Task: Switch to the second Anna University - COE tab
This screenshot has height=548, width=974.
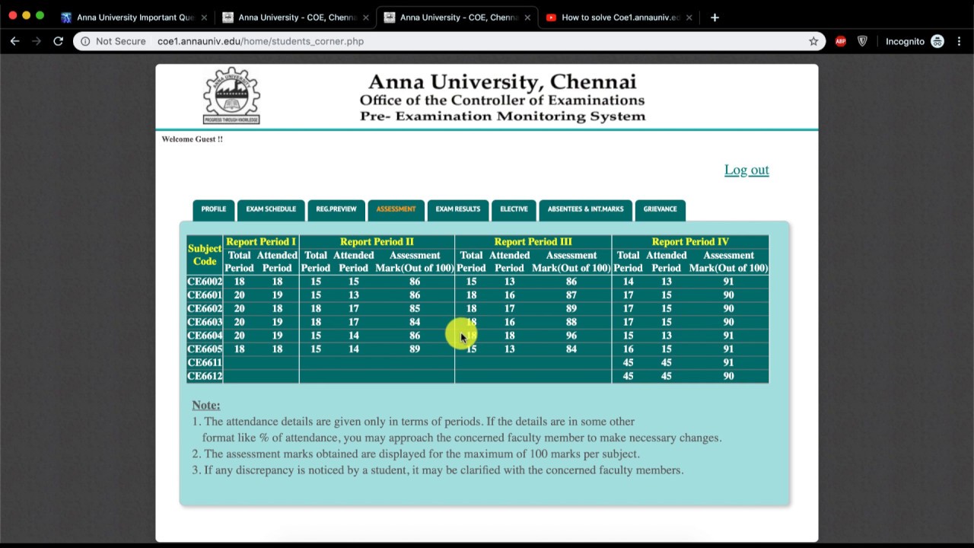Action: click(457, 17)
